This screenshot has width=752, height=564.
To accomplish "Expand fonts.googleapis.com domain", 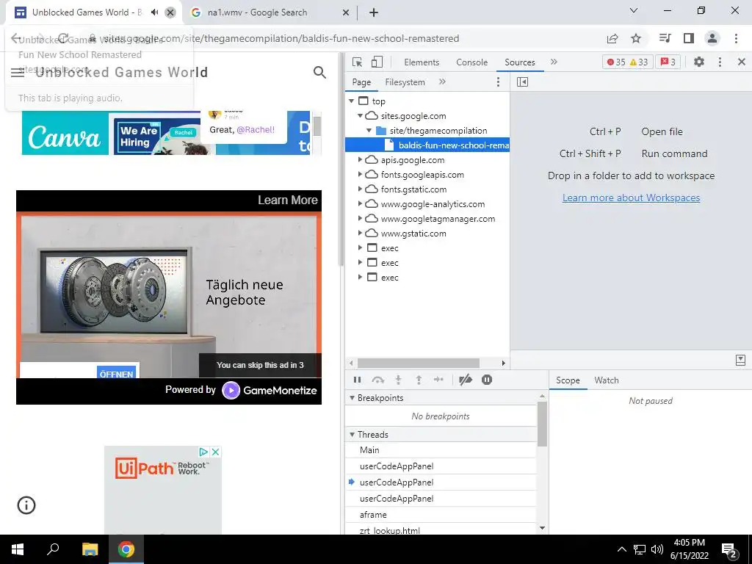I will point(360,175).
